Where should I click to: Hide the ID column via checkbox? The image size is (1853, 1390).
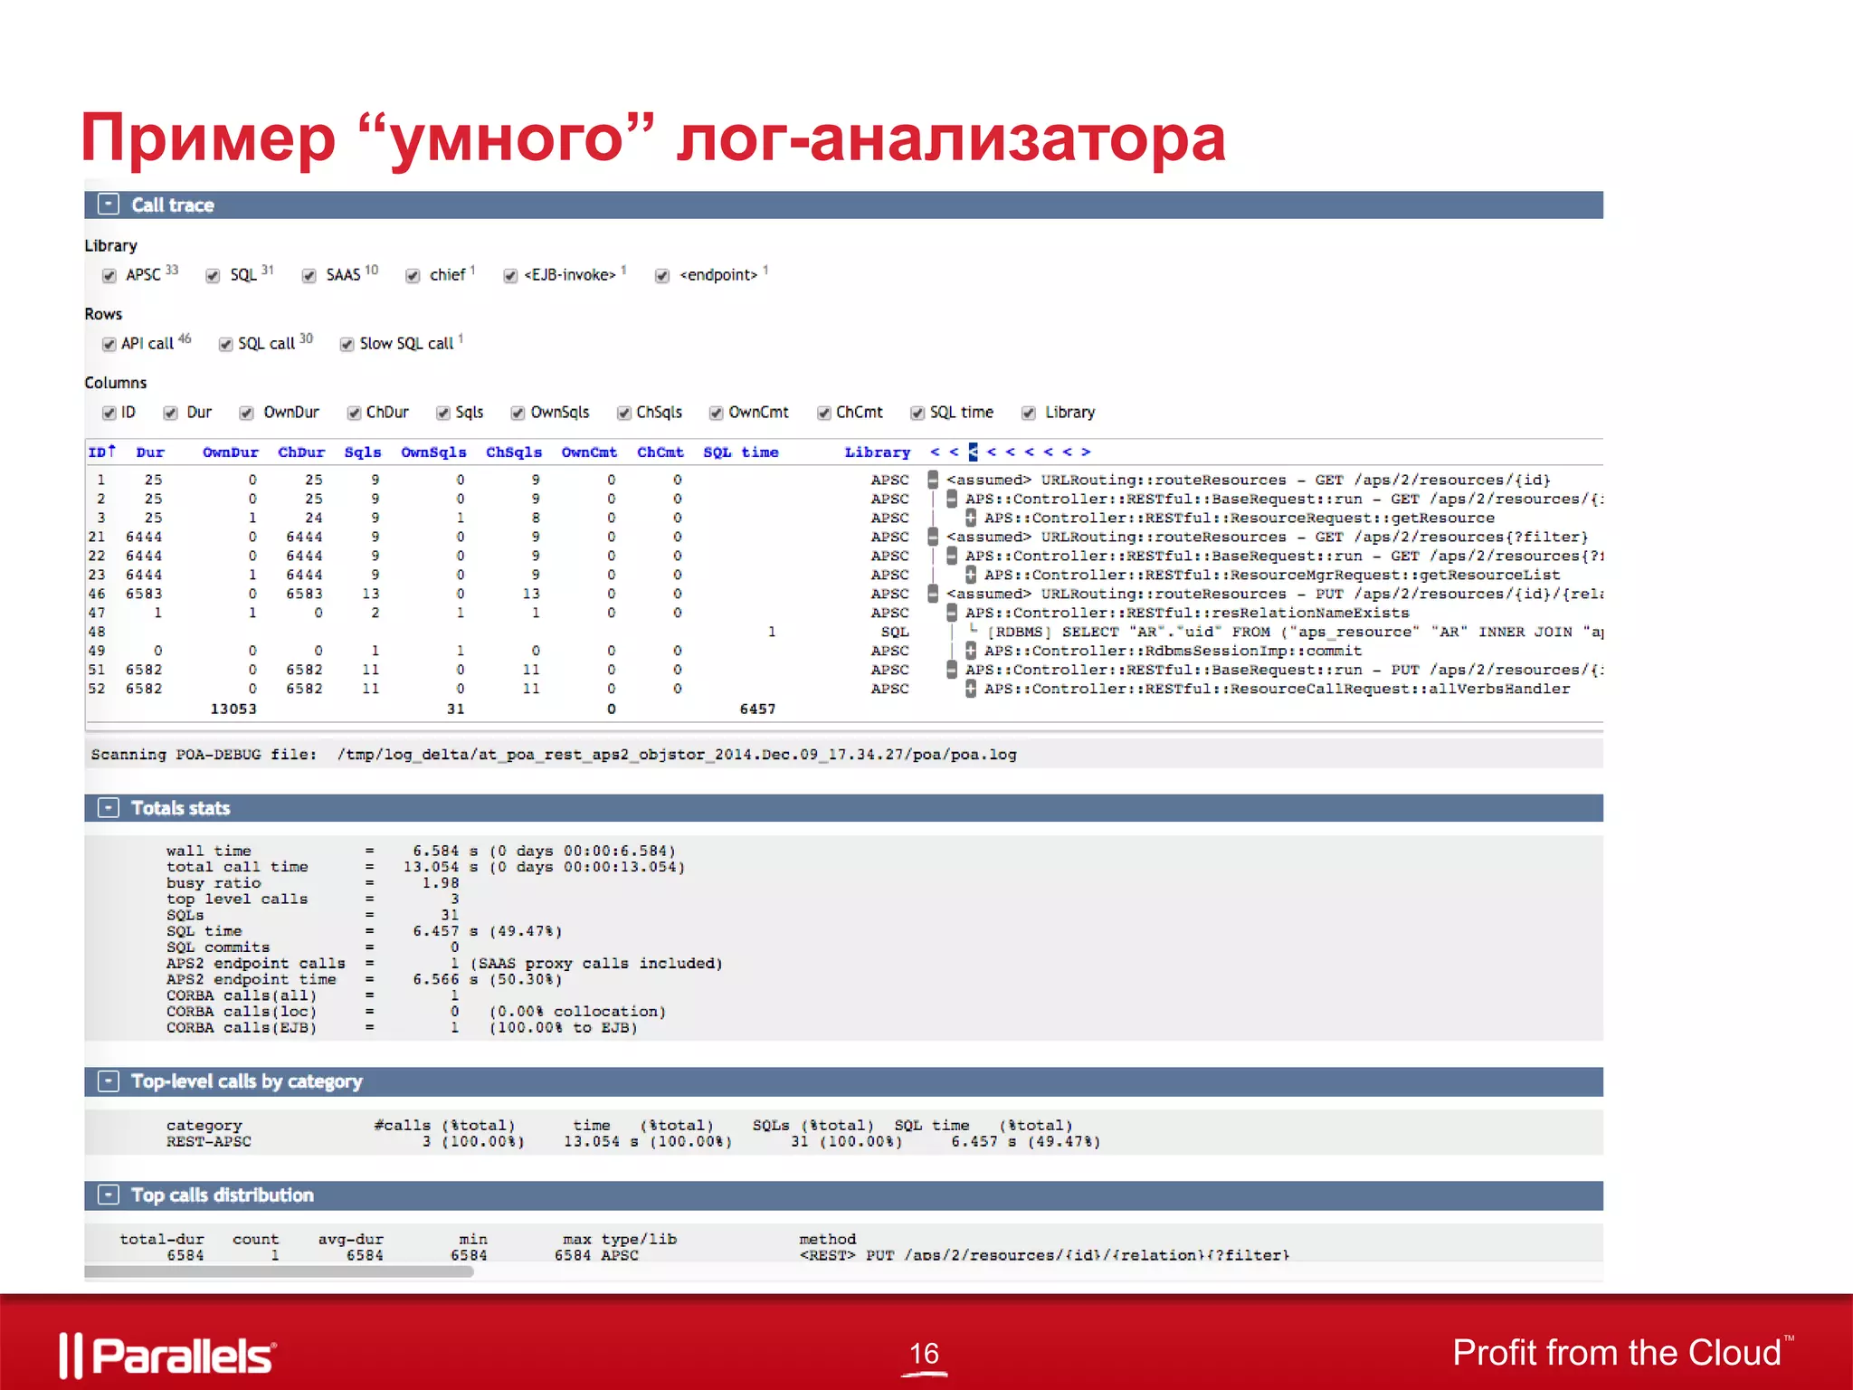[x=109, y=414]
